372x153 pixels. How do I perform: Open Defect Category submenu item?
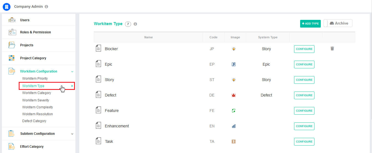coord(34,121)
